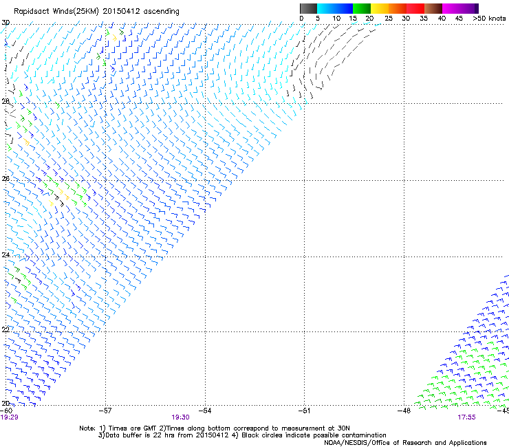Click the latitude label '24'
Image resolution: width=509 pixels, height=447 pixels.
(6, 255)
